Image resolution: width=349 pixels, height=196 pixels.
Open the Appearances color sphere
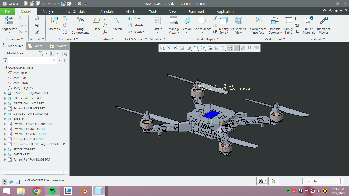click(202, 20)
